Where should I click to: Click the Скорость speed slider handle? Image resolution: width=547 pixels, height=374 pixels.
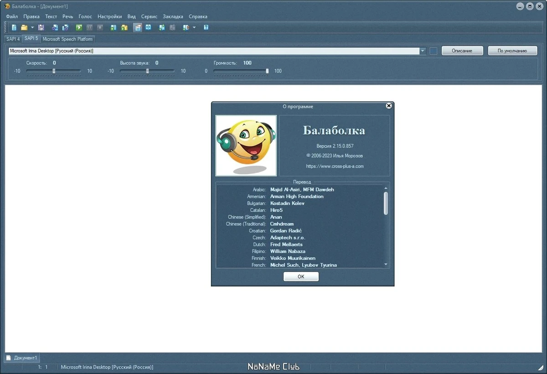(54, 71)
